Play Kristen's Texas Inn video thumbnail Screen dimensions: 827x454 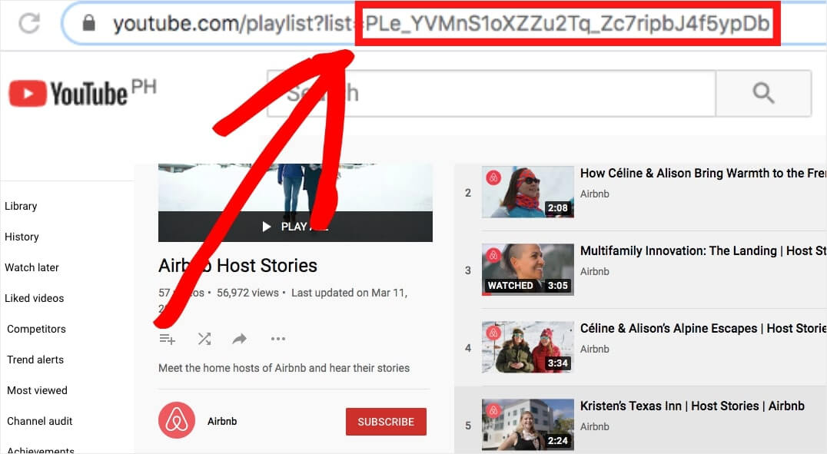pyautogui.click(x=527, y=423)
